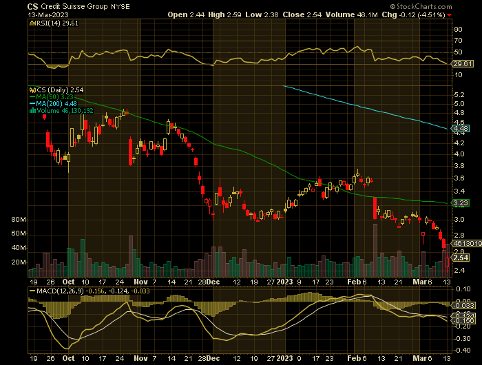Click the 5.0 price axis label
The height and width of the screenshot is (365, 482).
[459, 104]
